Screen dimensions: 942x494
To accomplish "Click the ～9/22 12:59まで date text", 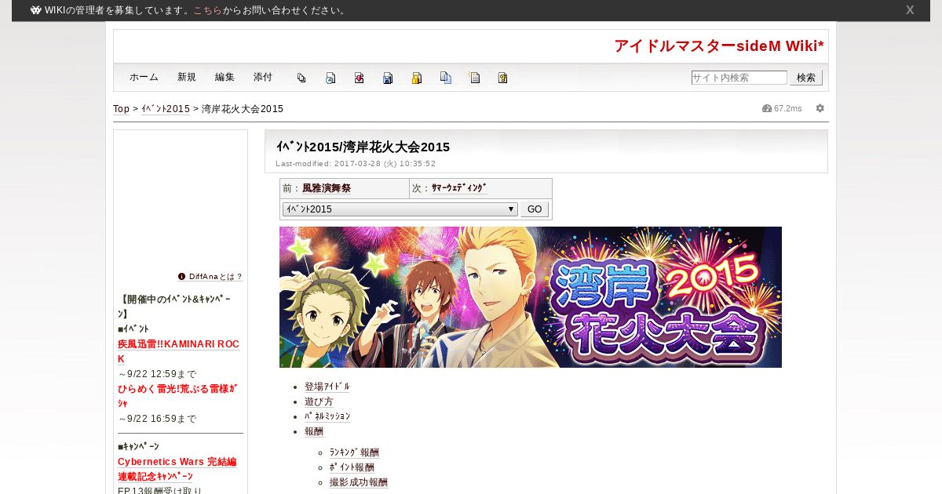I will 157,374.
